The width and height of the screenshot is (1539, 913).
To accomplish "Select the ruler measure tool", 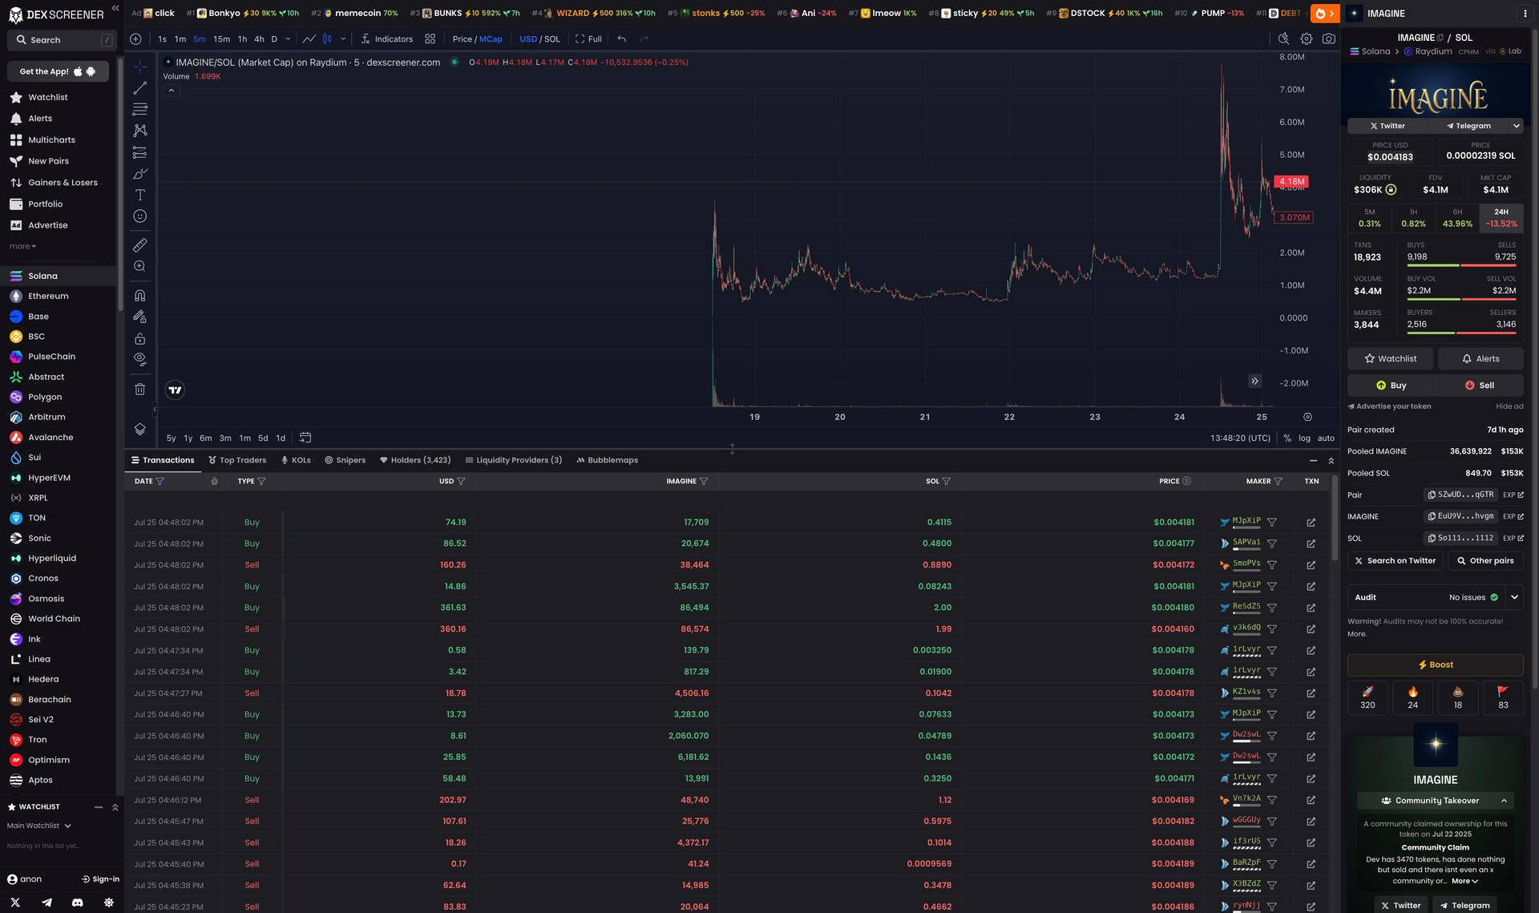I will pos(139,245).
